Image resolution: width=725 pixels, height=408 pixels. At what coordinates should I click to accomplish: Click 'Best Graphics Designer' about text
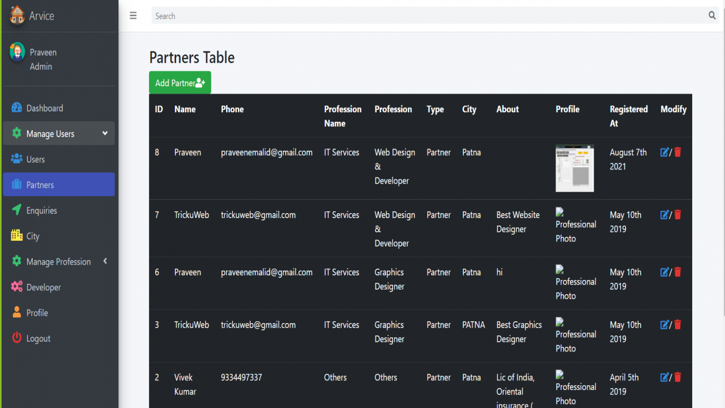click(519, 331)
